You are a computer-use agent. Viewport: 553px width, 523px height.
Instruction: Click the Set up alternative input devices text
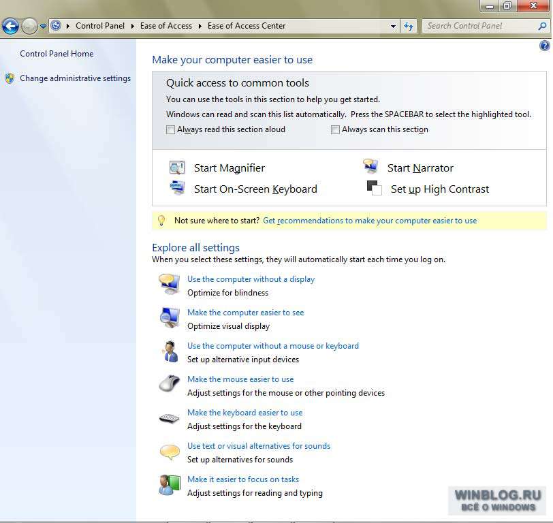(x=243, y=360)
